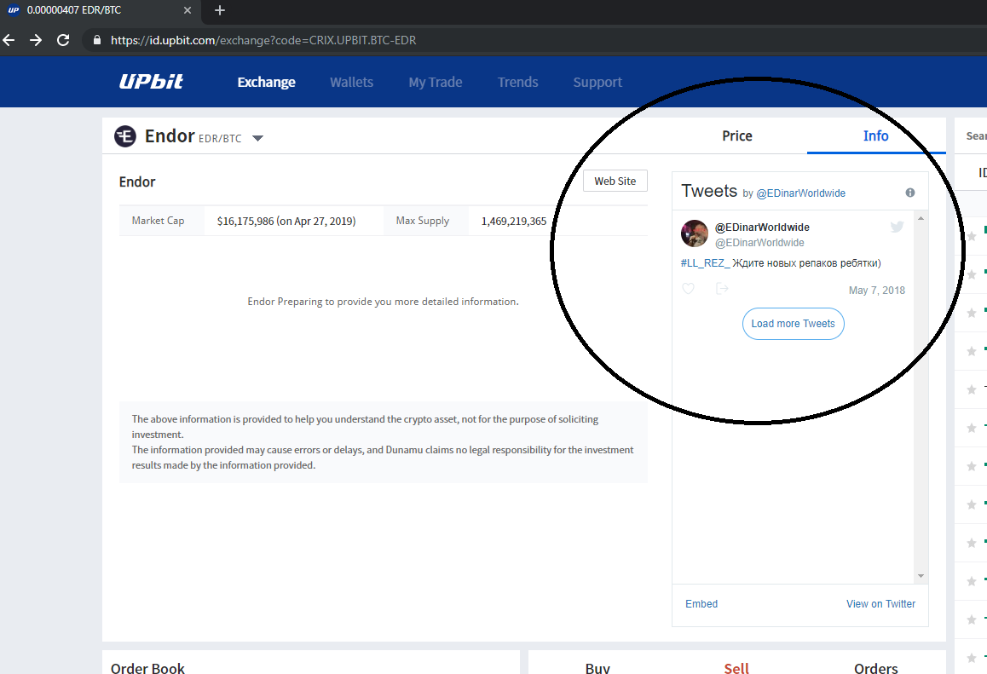Viewport: 987px width, 674px height.
Task: Click the browser address bar URL
Action: (263, 40)
